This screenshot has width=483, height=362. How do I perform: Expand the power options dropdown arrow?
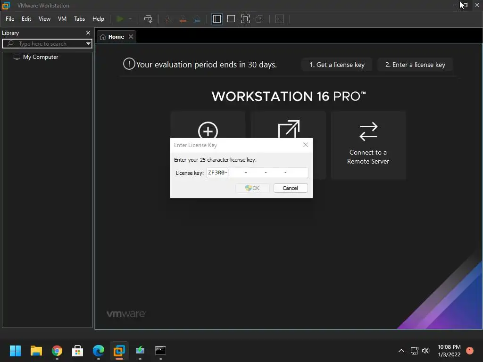pos(130,19)
